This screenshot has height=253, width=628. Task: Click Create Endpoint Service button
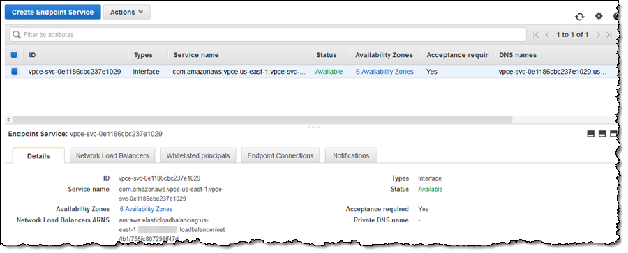pos(52,12)
